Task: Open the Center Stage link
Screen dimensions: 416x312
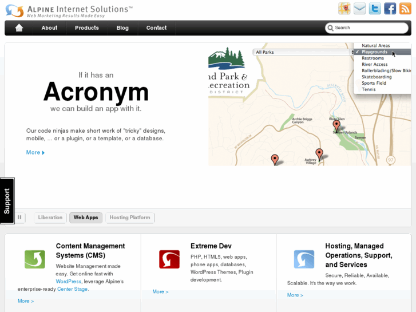Action: point(73,289)
